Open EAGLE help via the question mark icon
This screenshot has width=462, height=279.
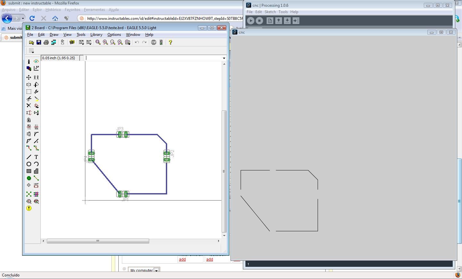click(x=170, y=42)
